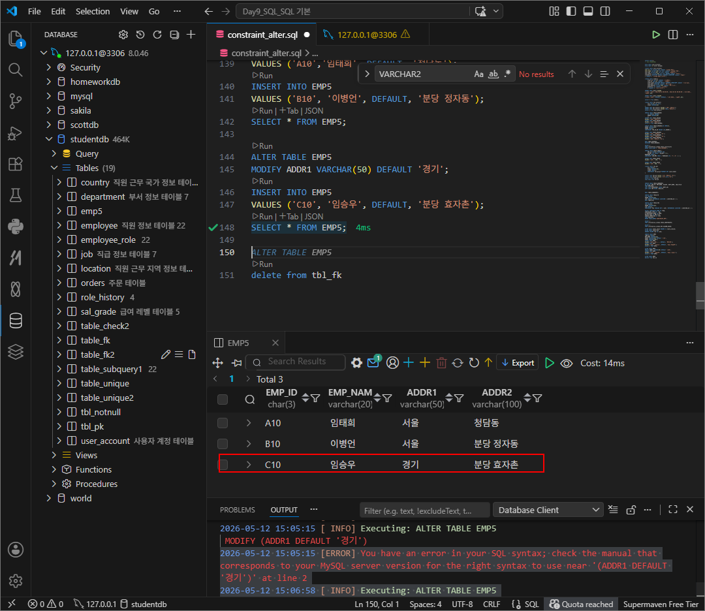Toggle Match Case in find widget
Screen dimensions: 705x611
coord(479,74)
